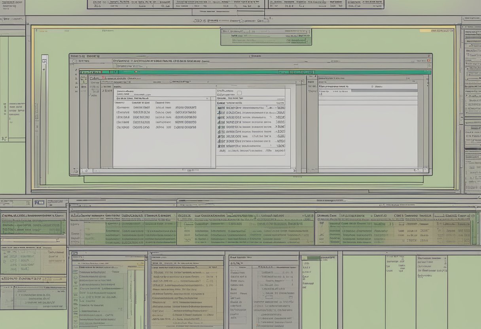Viewport: 481px width, 329px height.
Task: Expand the arrow at bottom of center pane
Action: click(294, 170)
